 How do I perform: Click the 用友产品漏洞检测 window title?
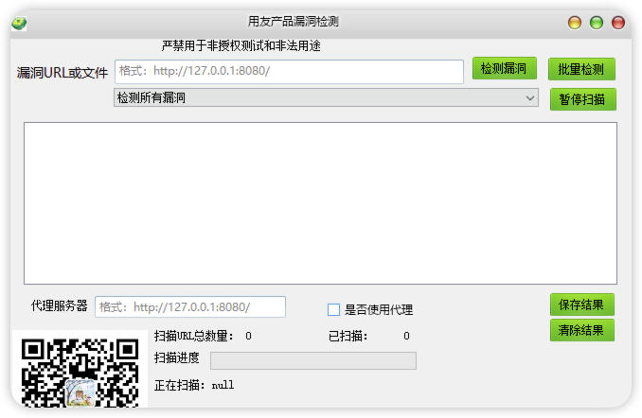(x=294, y=21)
